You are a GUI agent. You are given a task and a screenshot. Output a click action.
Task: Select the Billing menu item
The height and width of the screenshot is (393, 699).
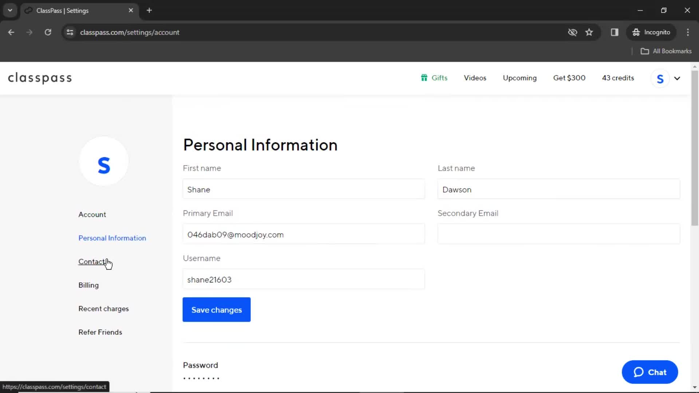[x=88, y=285]
